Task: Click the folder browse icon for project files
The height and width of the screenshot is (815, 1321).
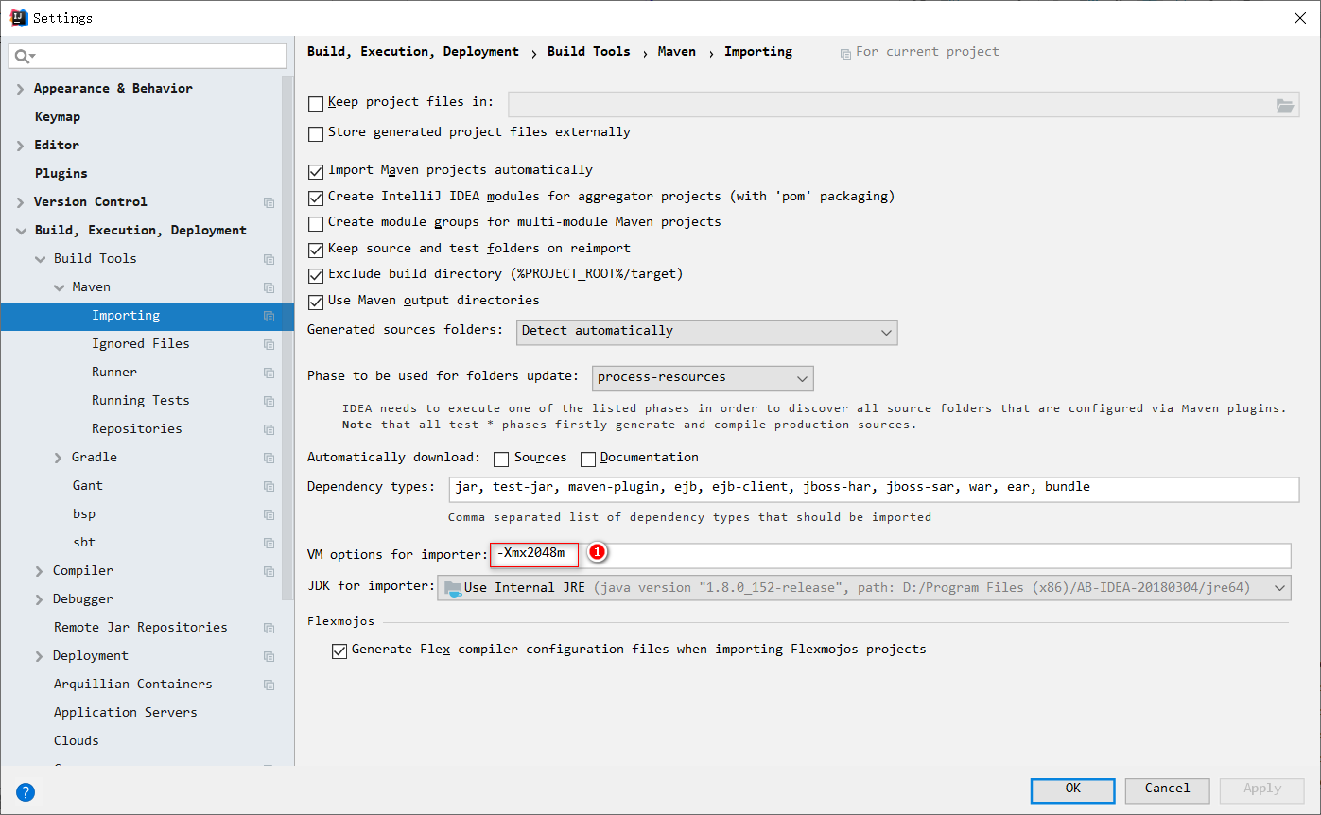Action: (x=1285, y=106)
